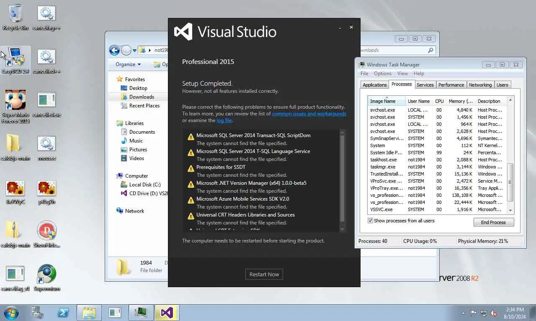This screenshot has height=321, width=536.
Task: Sort processes by Memory column
Action: pyautogui.click(x=461, y=101)
